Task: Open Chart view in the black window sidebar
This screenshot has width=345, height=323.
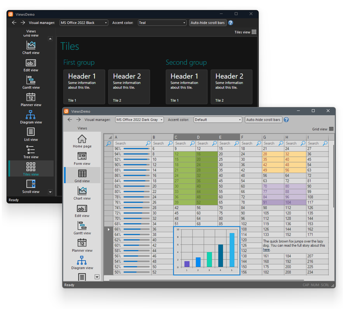Action: 31,48
